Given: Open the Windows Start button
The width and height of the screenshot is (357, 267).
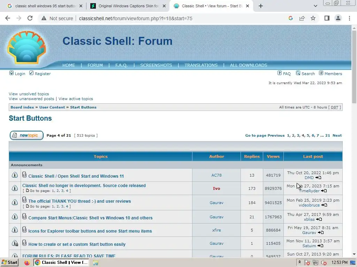Looking at the screenshot, I should click(9, 262).
